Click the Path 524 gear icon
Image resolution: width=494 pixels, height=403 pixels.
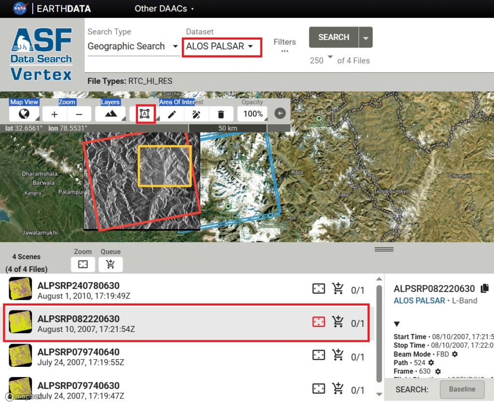[431, 363]
